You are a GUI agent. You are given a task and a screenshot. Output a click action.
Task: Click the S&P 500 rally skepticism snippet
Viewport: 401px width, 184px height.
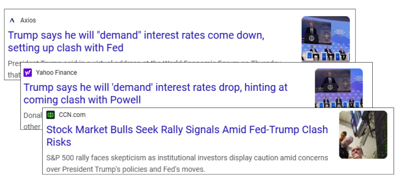pos(187,164)
